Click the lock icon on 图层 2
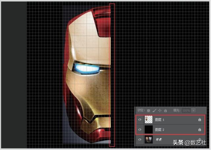The width and height of the screenshot is (211, 150). [200, 130]
